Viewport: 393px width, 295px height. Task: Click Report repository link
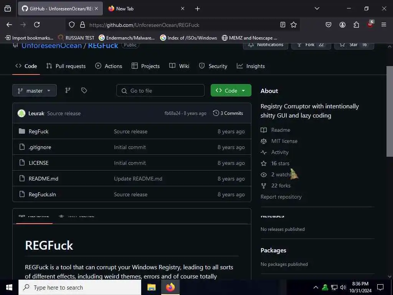281,197
